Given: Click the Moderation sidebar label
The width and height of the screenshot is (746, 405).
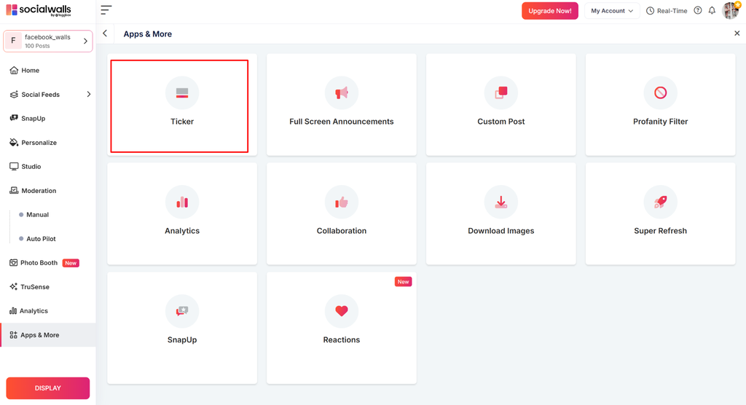Looking at the screenshot, I should [x=39, y=191].
